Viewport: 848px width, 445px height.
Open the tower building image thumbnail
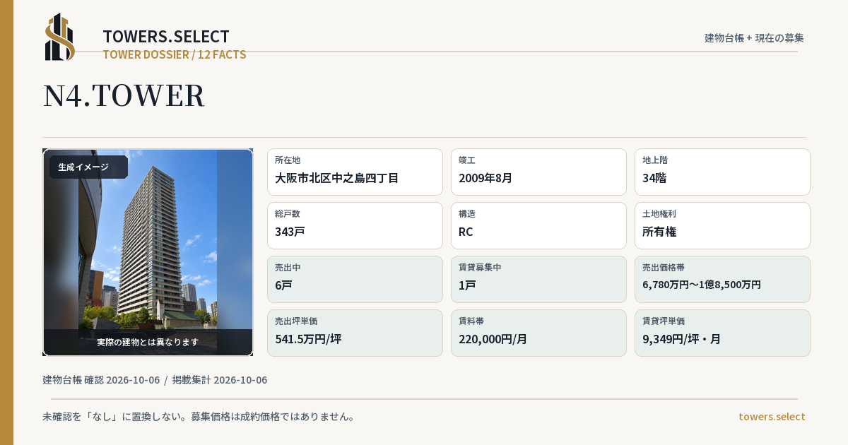click(148, 252)
